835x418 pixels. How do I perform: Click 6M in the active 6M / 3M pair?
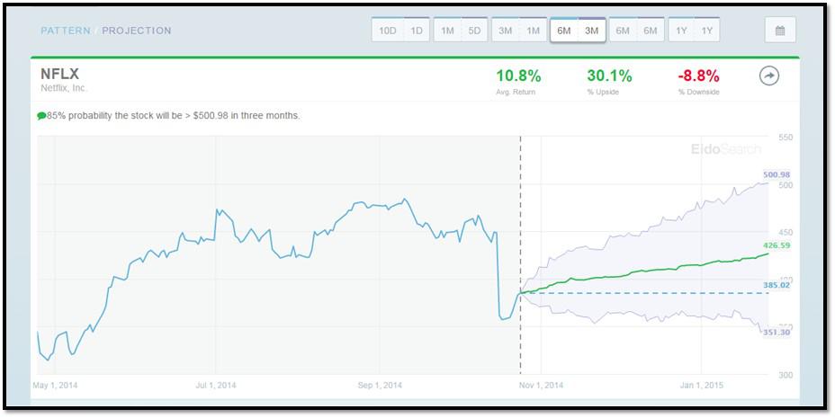[x=564, y=31]
